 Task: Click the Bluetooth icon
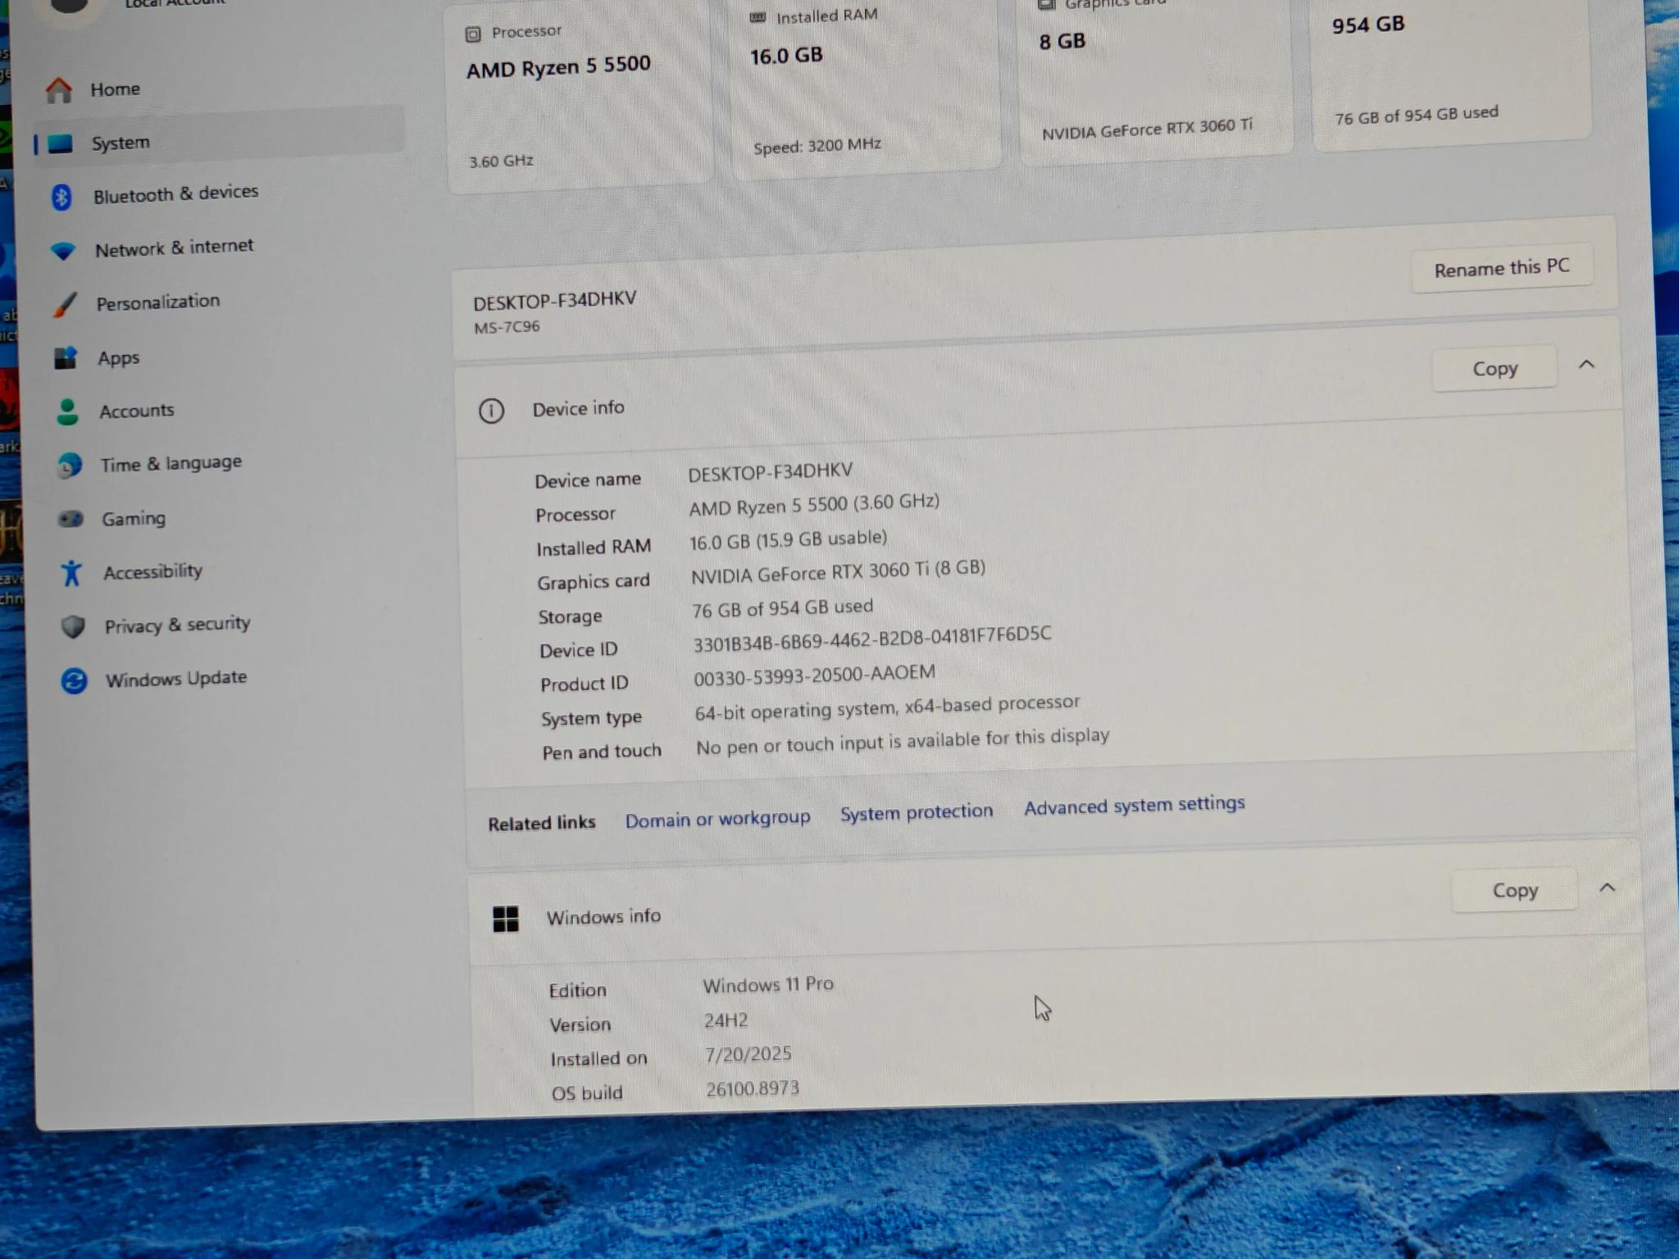(61, 197)
